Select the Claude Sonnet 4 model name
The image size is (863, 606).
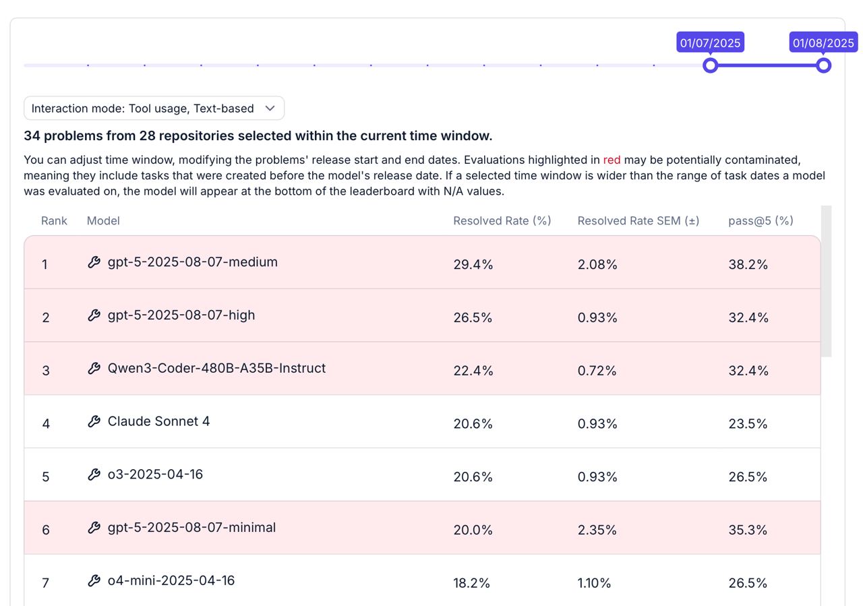pos(158,421)
